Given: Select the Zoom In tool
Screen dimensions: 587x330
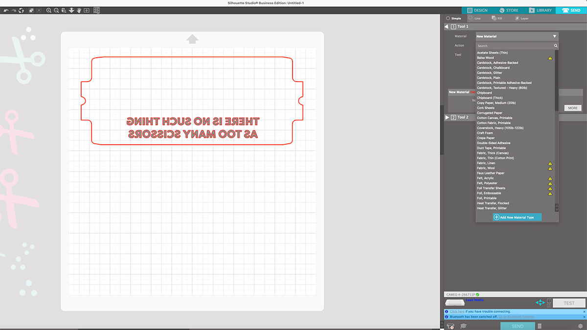Looking at the screenshot, I should pyautogui.click(x=49, y=10).
